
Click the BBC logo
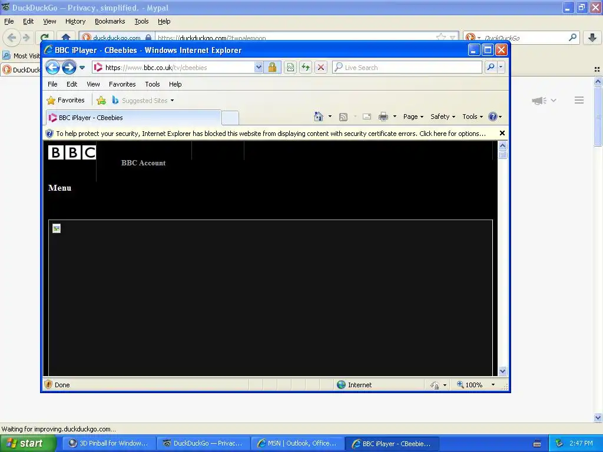pyautogui.click(x=72, y=152)
